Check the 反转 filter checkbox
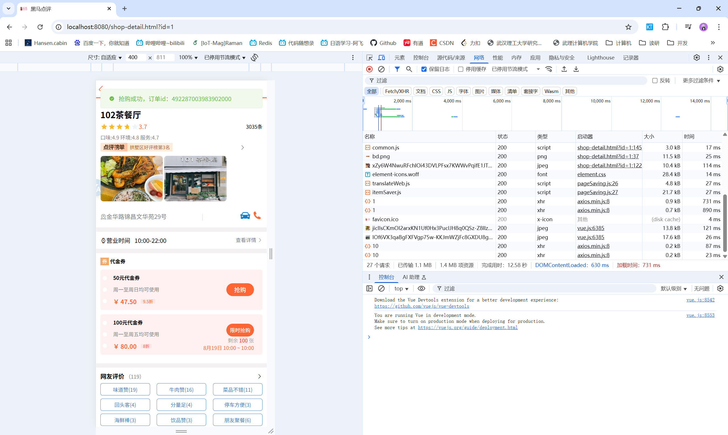Screen dimensions: 728x435 point(655,81)
